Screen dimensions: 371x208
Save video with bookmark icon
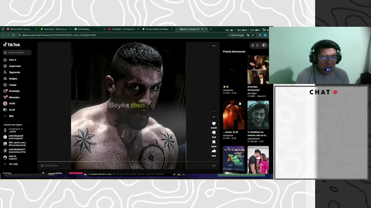(214, 142)
